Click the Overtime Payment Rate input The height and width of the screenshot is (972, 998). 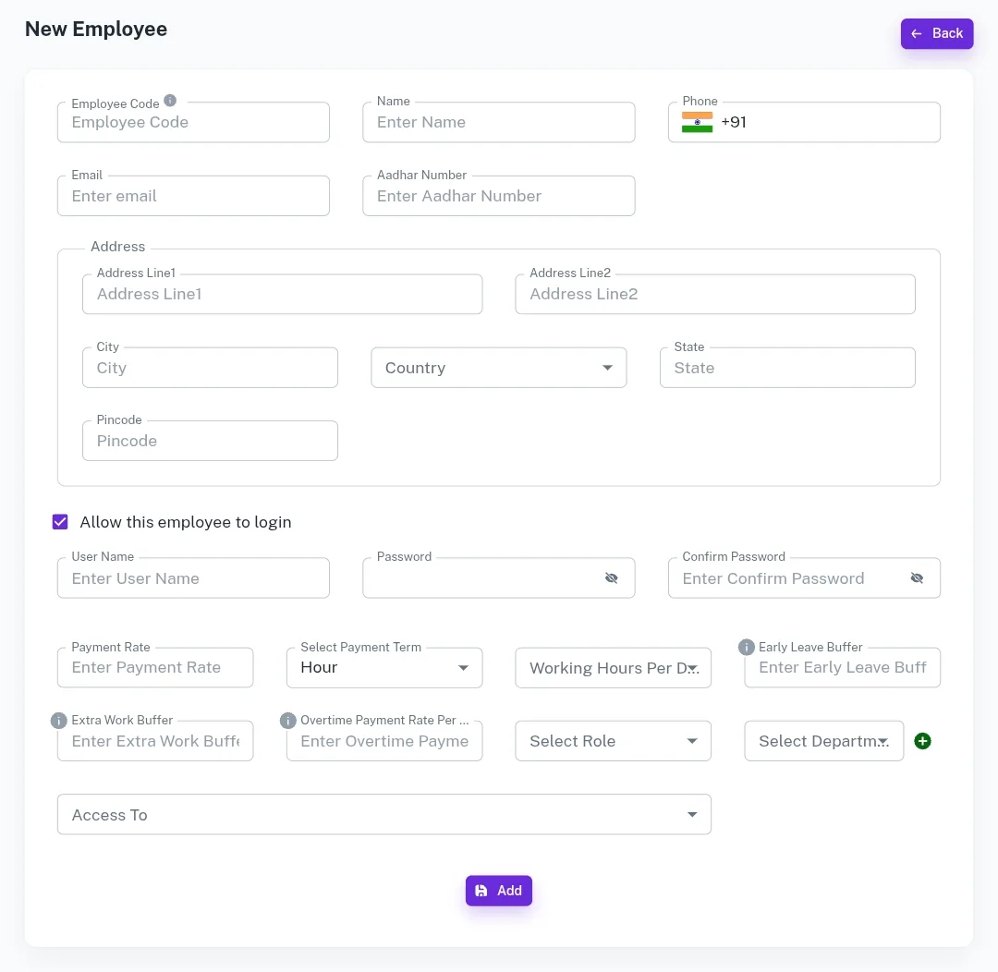(x=384, y=741)
